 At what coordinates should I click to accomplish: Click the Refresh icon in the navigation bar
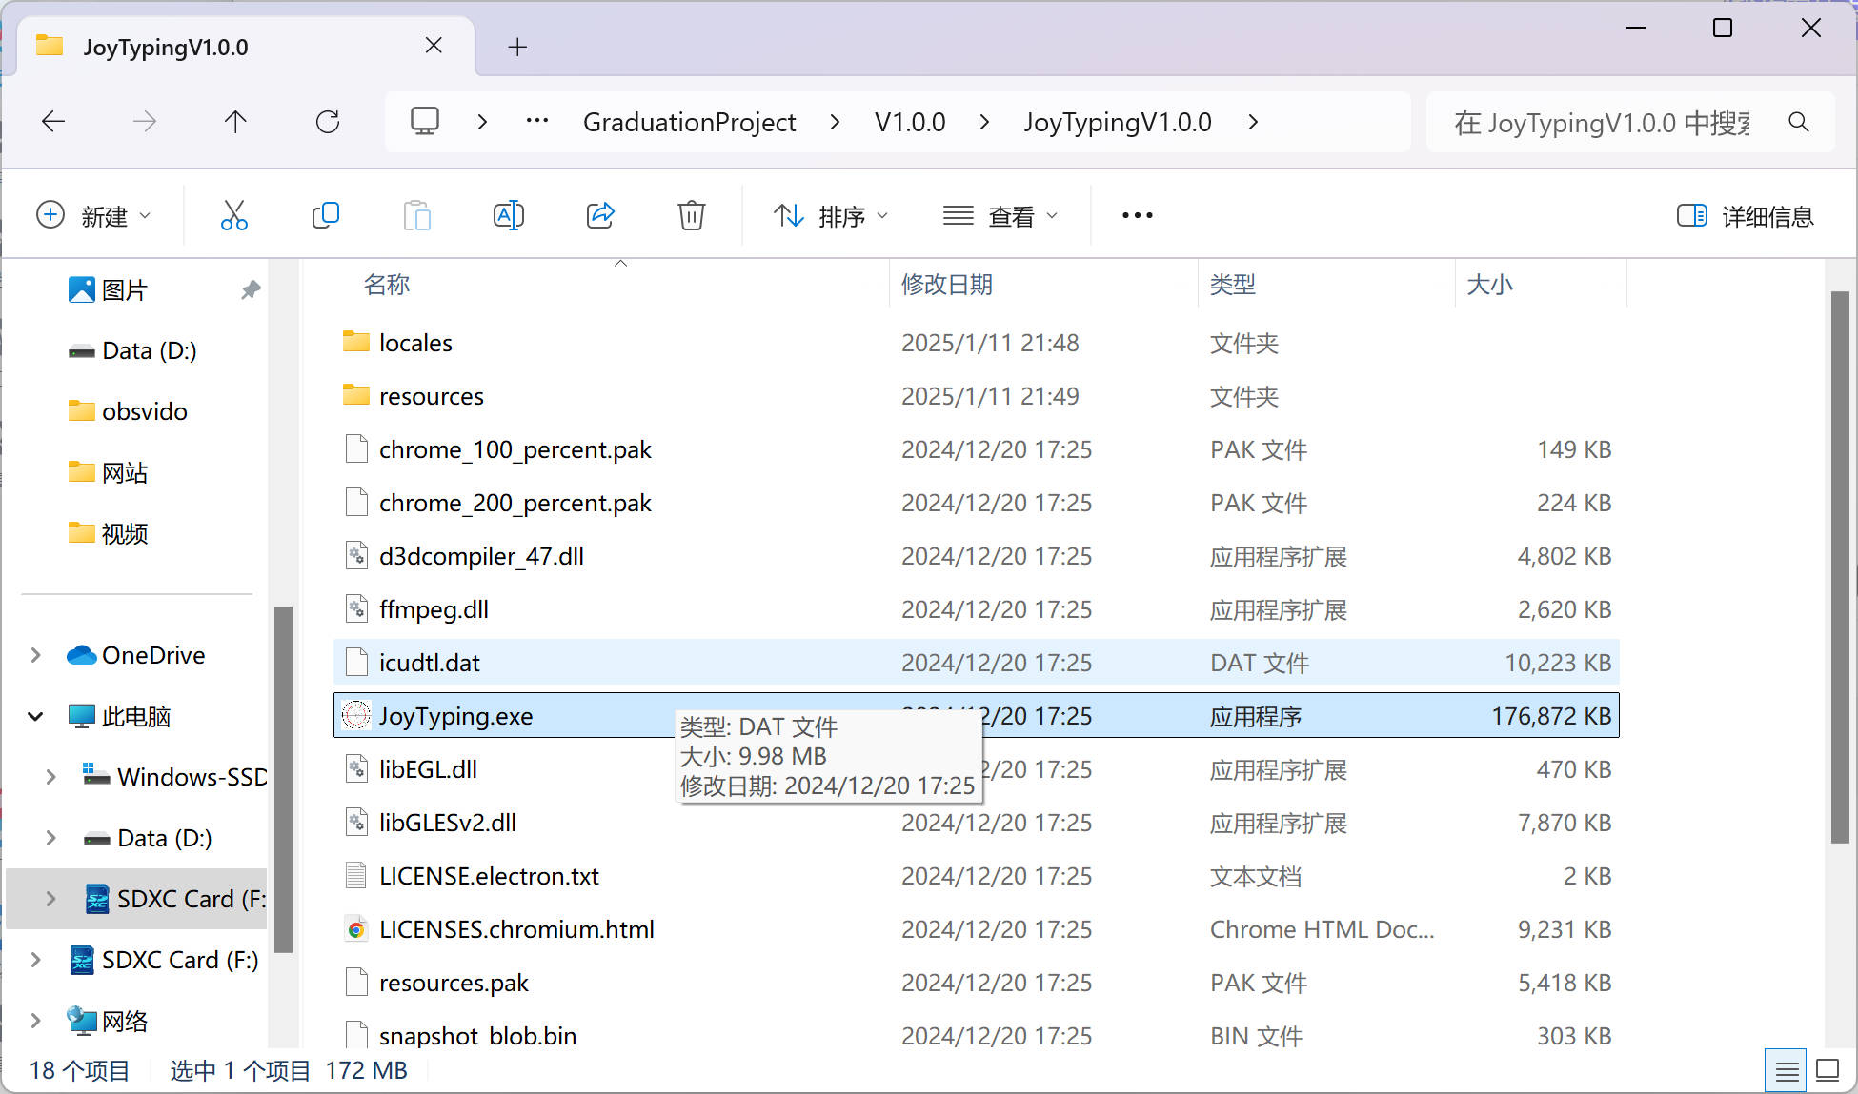click(328, 121)
